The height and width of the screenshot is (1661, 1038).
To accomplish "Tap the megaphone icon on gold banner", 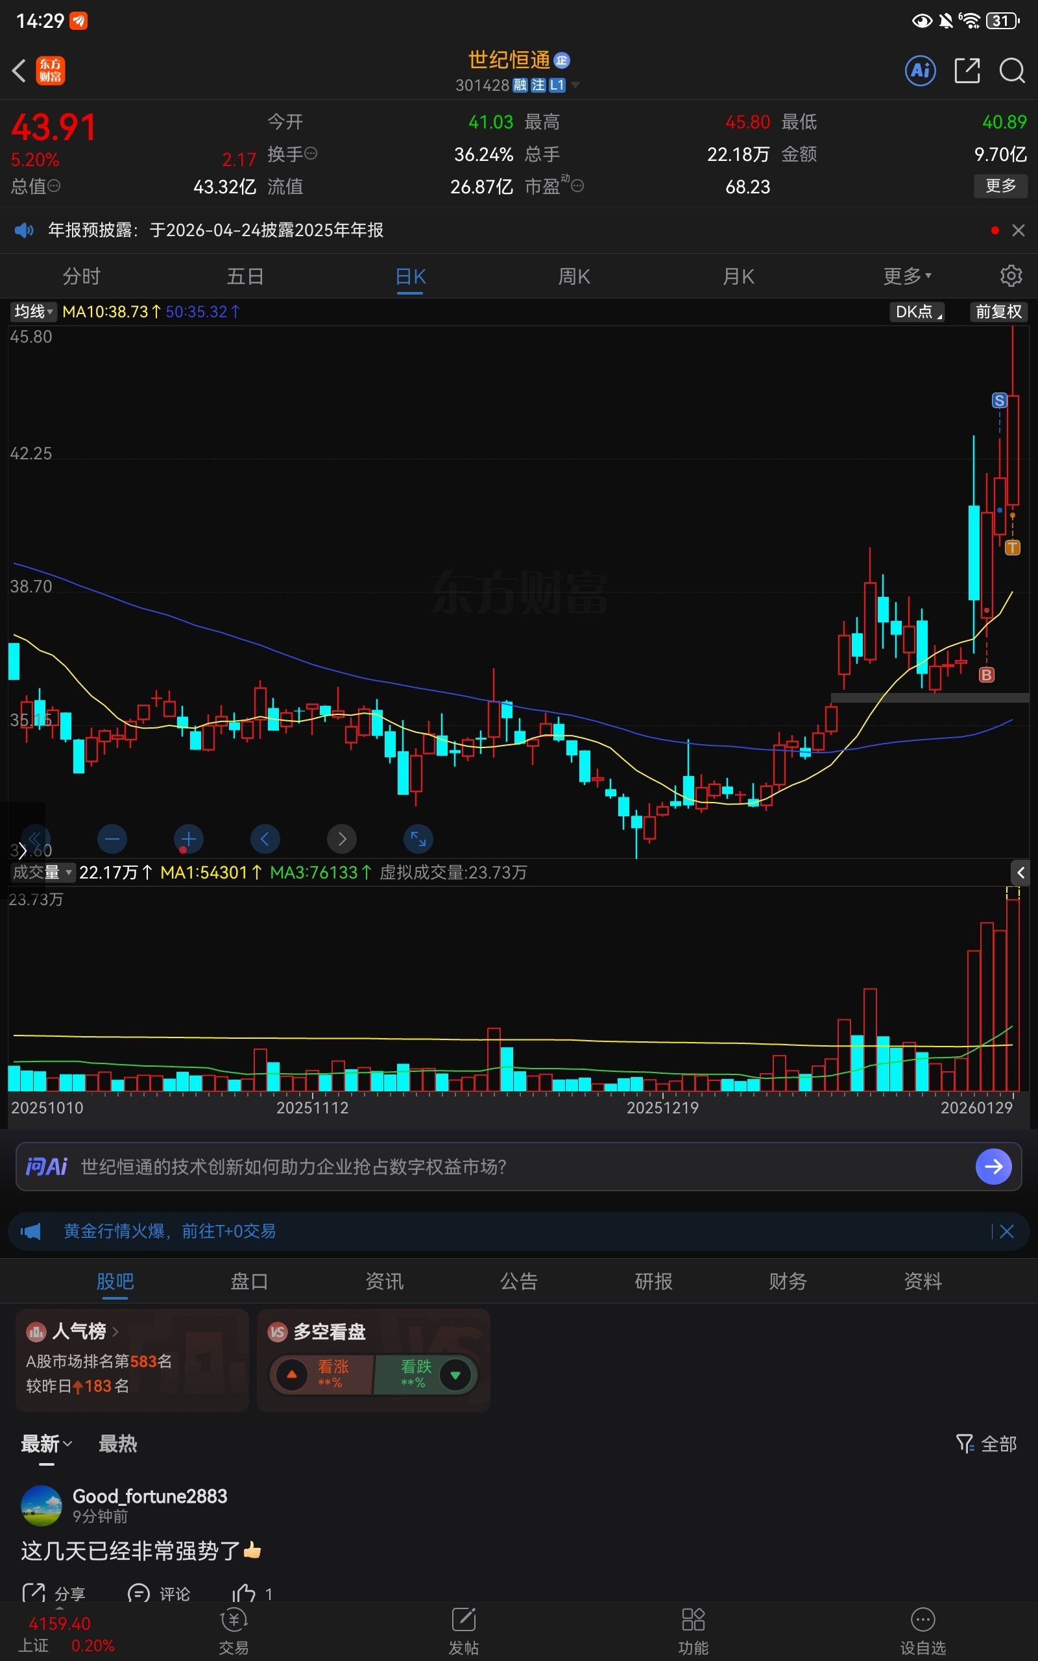I will pyautogui.click(x=30, y=1231).
